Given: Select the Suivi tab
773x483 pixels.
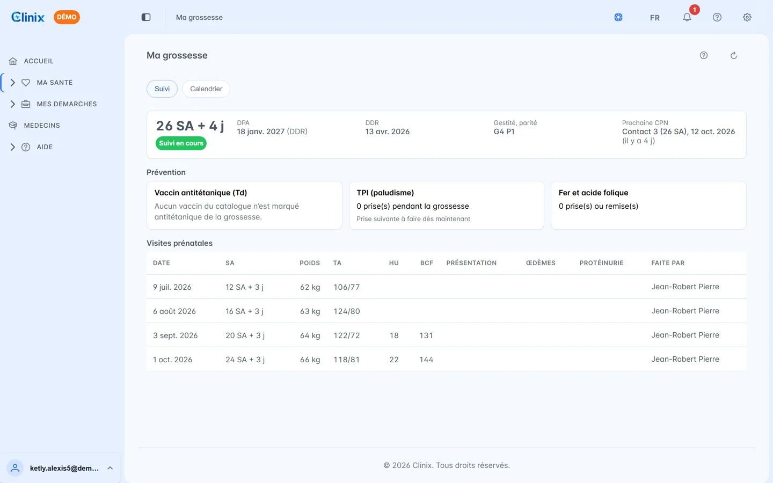Looking at the screenshot, I should (x=162, y=89).
